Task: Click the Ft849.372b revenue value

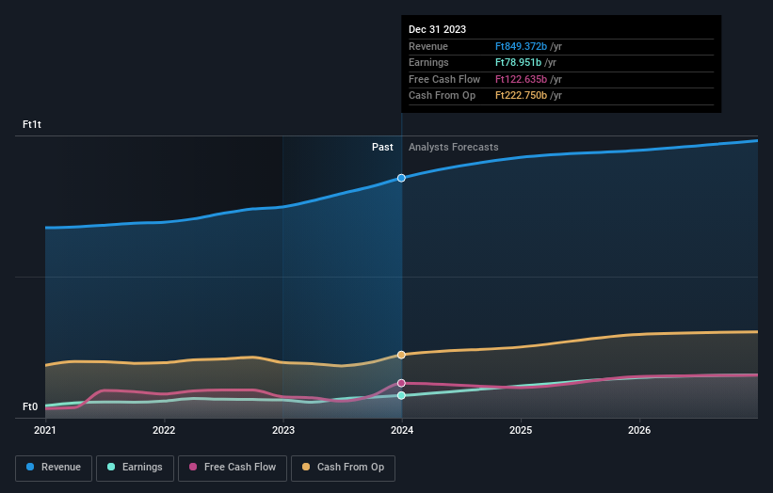Action: click(x=521, y=46)
